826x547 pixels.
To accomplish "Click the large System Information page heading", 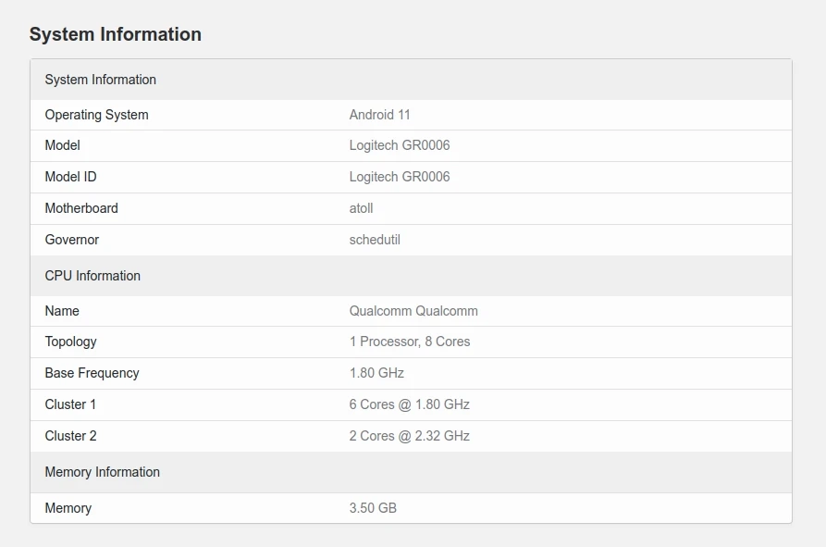I will tap(116, 34).
